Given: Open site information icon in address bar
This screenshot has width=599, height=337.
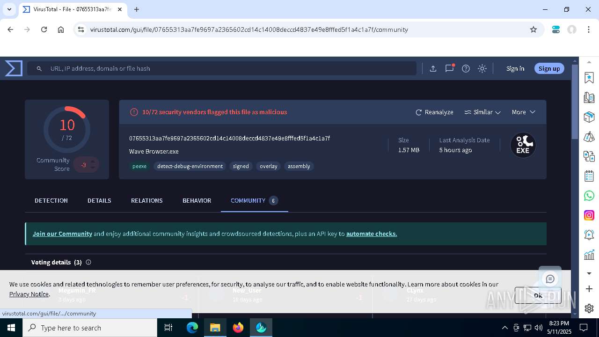Looking at the screenshot, I should [x=81, y=29].
